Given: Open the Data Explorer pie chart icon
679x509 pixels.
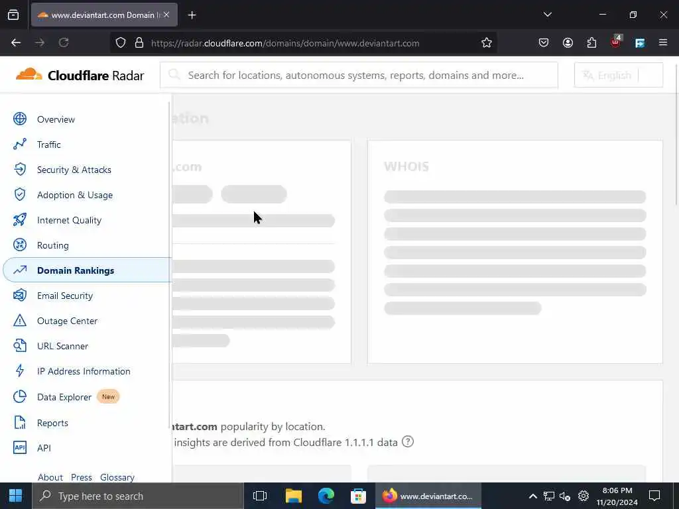Looking at the screenshot, I should tap(19, 396).
